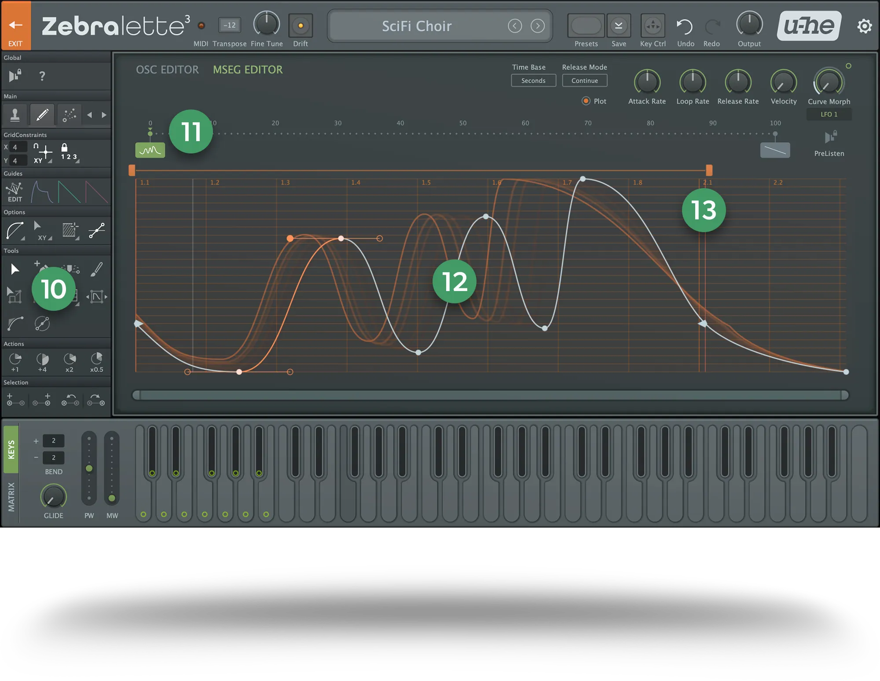Go to the next preset arrow
The height and width of the screenshot is (681, 880).
tap(537, 26)
